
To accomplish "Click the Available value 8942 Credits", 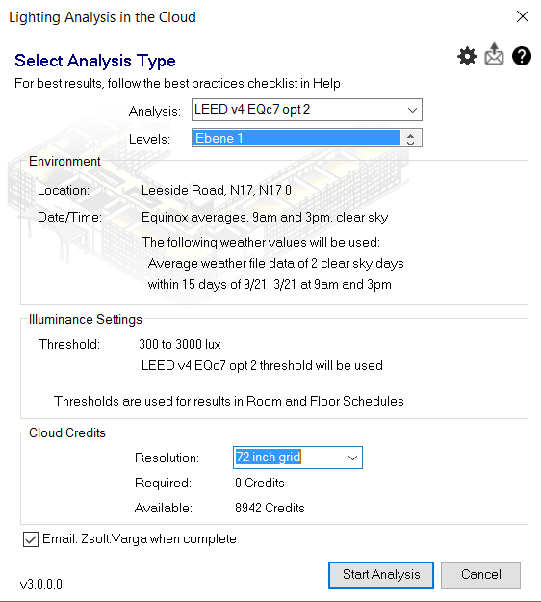I will [270, 508].
